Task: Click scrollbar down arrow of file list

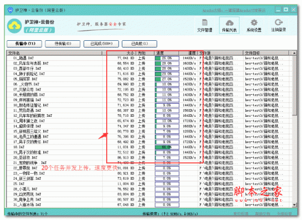Action: (x=294, y=205)
